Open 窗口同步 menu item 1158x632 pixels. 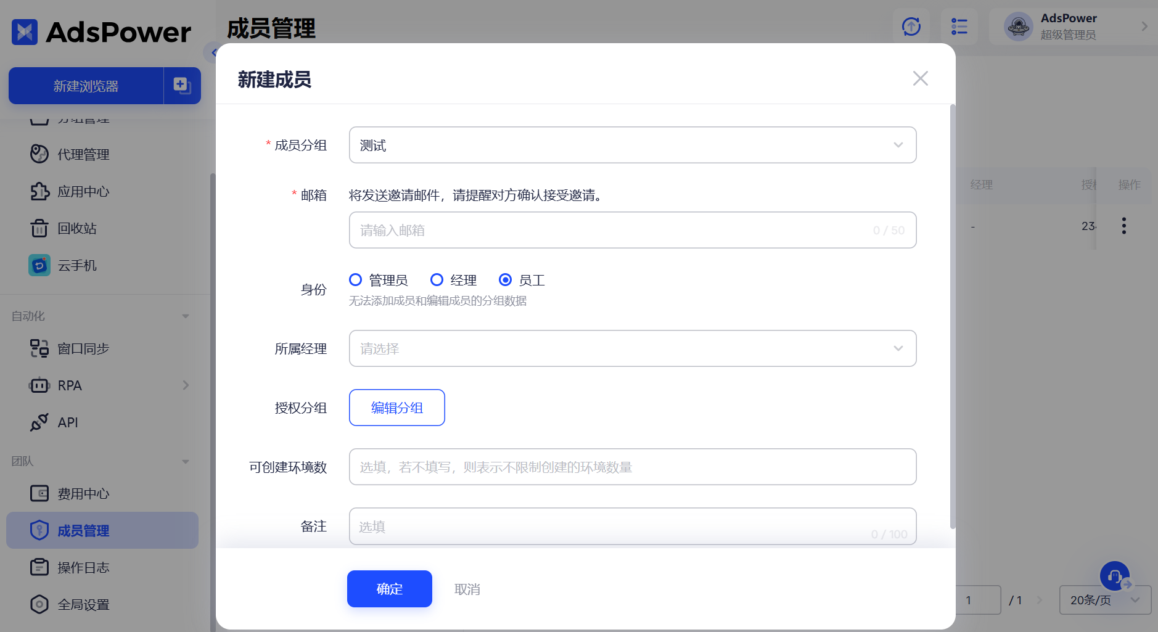point(83,349)
